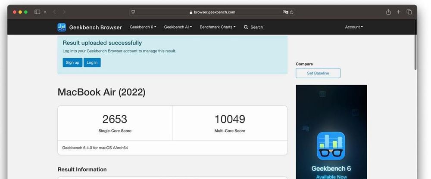Click the browser.geekbench.com address field

[212, 12]
